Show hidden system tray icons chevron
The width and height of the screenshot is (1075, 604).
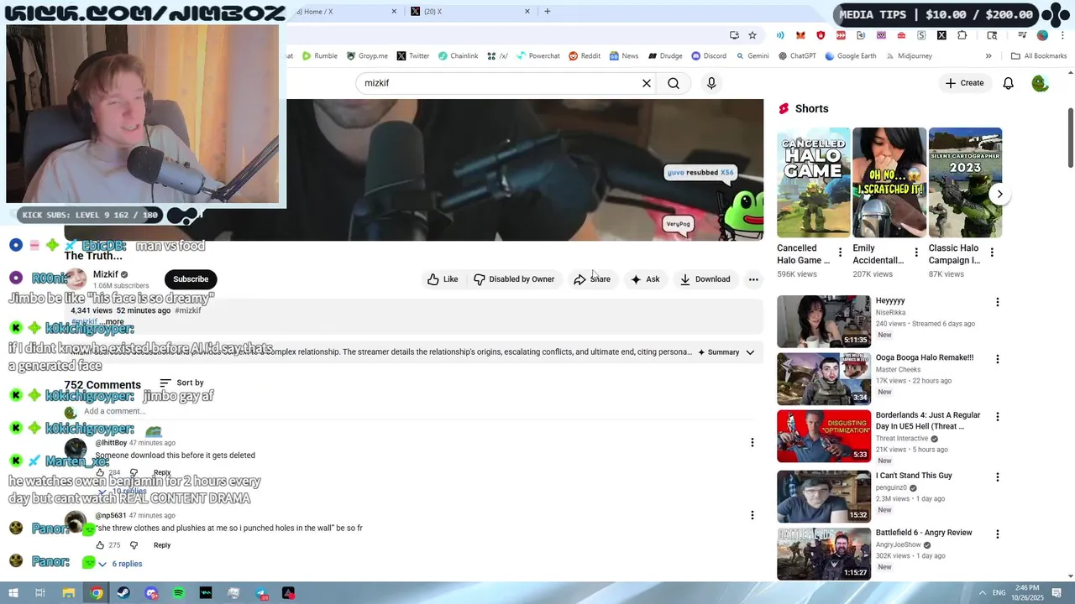pos(982,593)
